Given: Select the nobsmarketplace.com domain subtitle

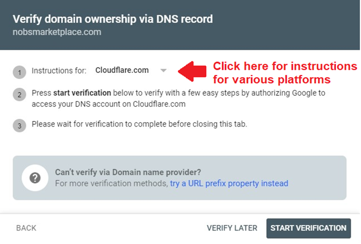Looking at the screenshot, I should (x=57, y=33).
